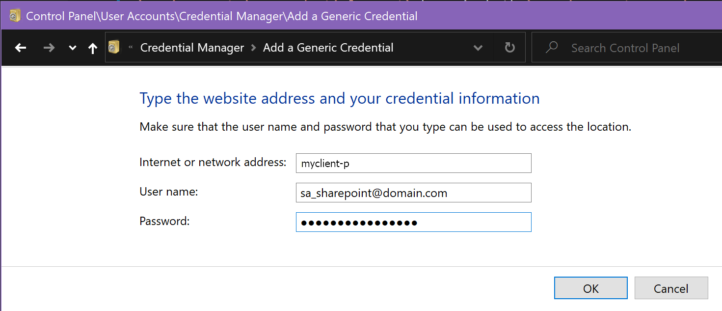Select Add a Generic Credential breadcrumb
The image size is (722, 311).
pos(328,48)
